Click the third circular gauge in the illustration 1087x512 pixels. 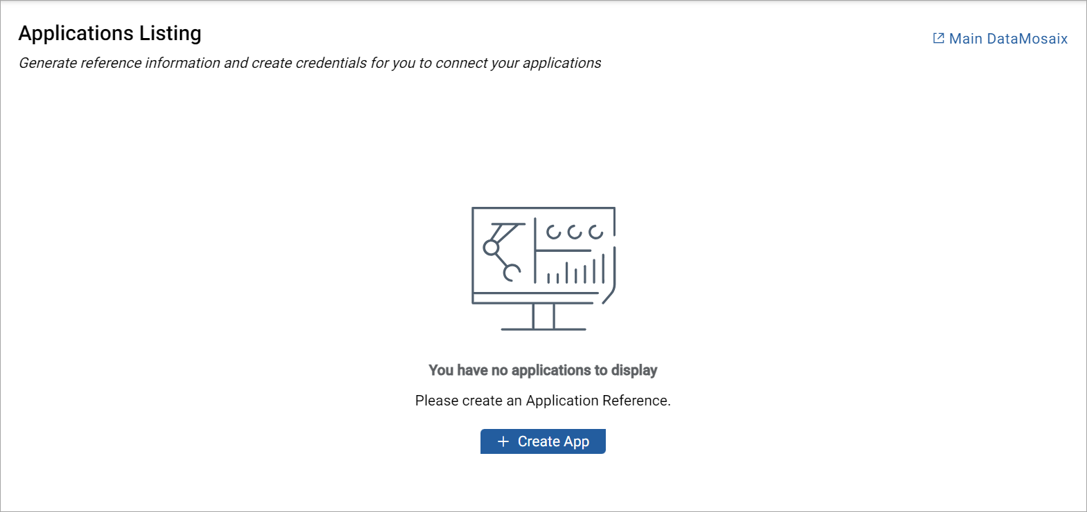point(595,232)
